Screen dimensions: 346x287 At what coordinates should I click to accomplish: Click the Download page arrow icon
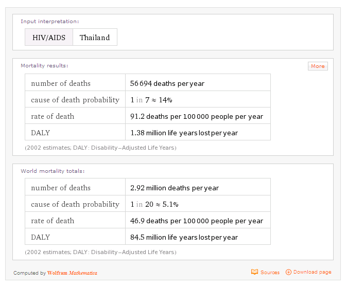288,272
